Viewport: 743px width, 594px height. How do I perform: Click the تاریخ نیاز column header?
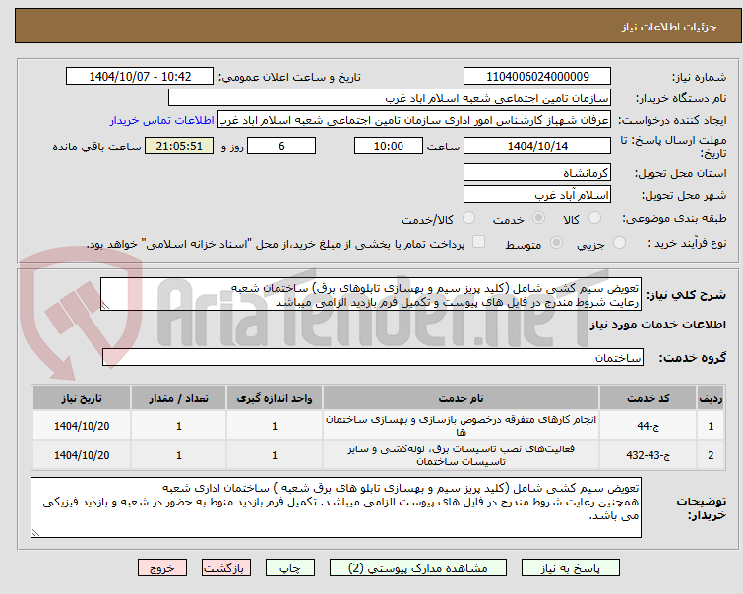pos(82,398)
